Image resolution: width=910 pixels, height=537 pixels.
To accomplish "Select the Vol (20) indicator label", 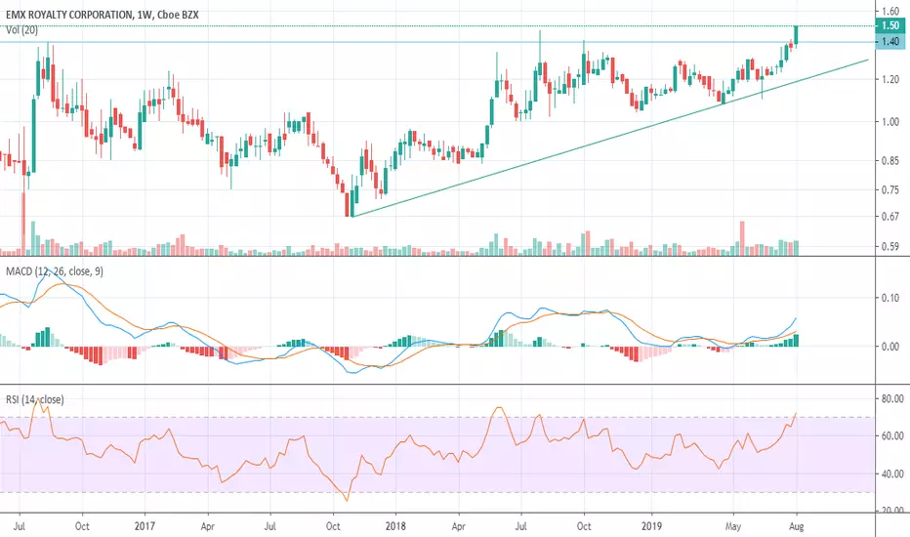I will coord(22,30).
